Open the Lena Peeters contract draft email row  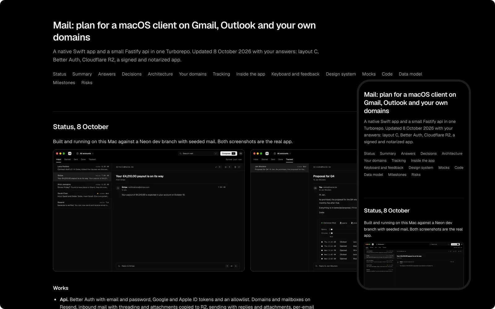[x=83, y=168]
